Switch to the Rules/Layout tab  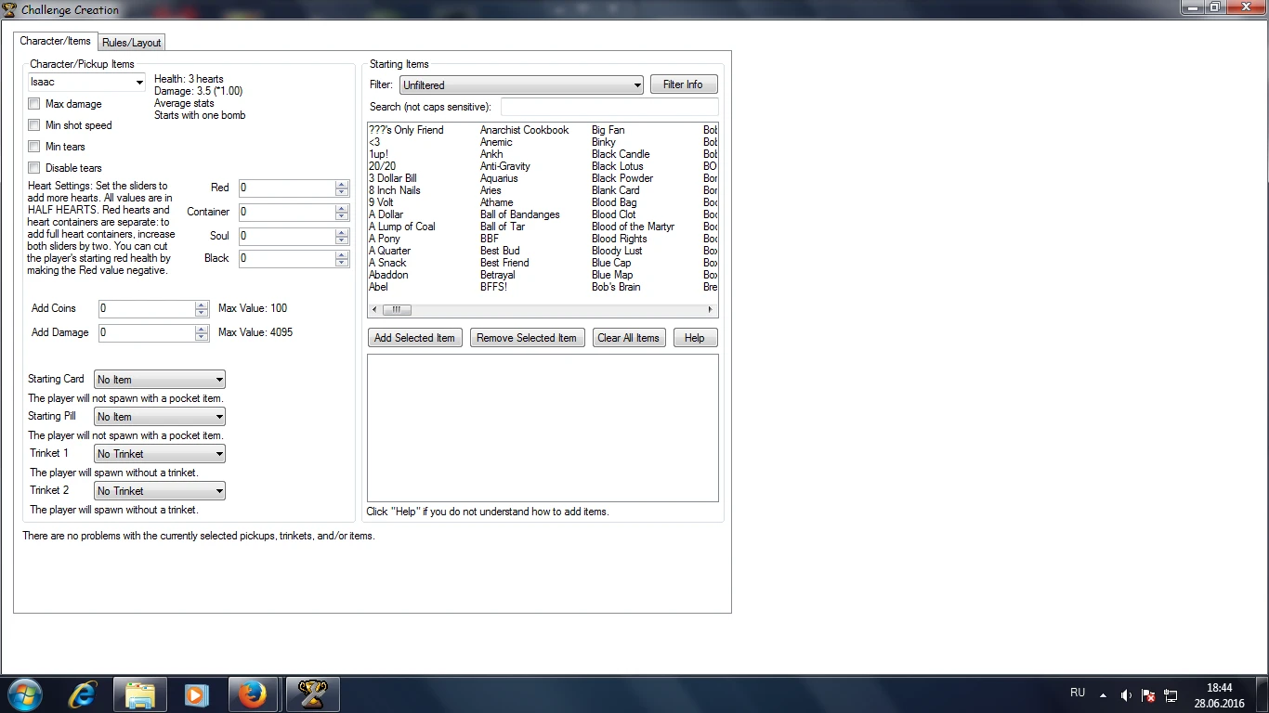[x=132, y=43]
